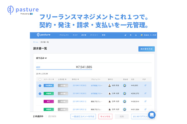Click the biller photo in the ¥299,370 row
Screen dimensions: 187x124
(x=109, y=93)
